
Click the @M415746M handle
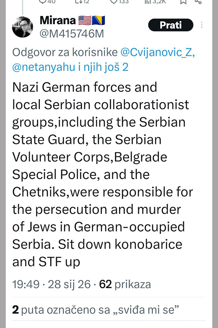coord(72,34)
